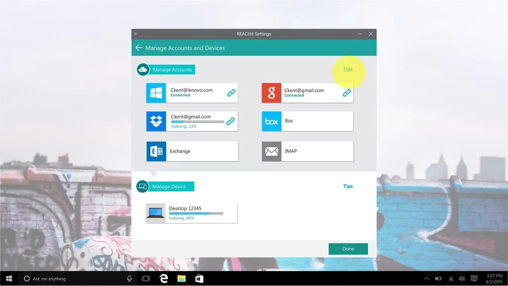Click 'Ckent@gmail.com' on the Dropbox card
Screen dimensions: 508x286
pyautogui.click(x=191, y=116)
